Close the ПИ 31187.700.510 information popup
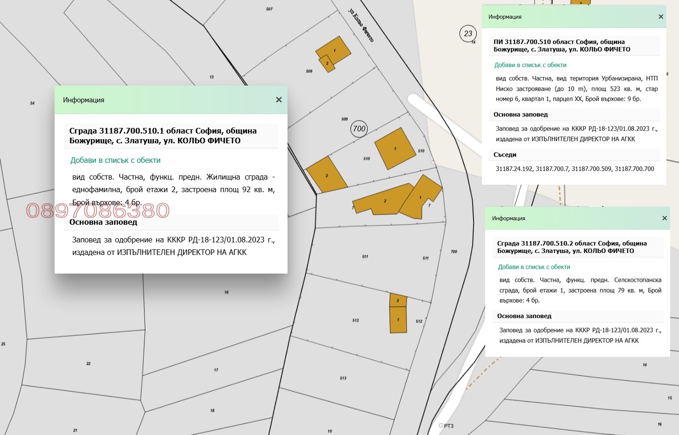679x435 pixels. (x=661, y=17)
